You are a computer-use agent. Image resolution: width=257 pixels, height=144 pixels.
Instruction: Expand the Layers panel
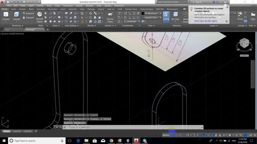[214, 26]
